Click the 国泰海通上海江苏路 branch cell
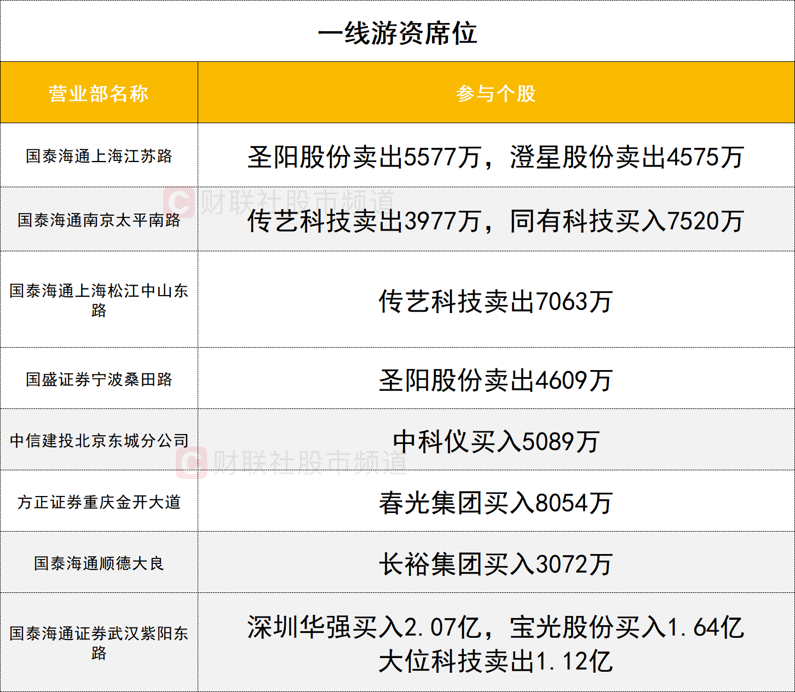795x692 pixels. coord(99,155)
